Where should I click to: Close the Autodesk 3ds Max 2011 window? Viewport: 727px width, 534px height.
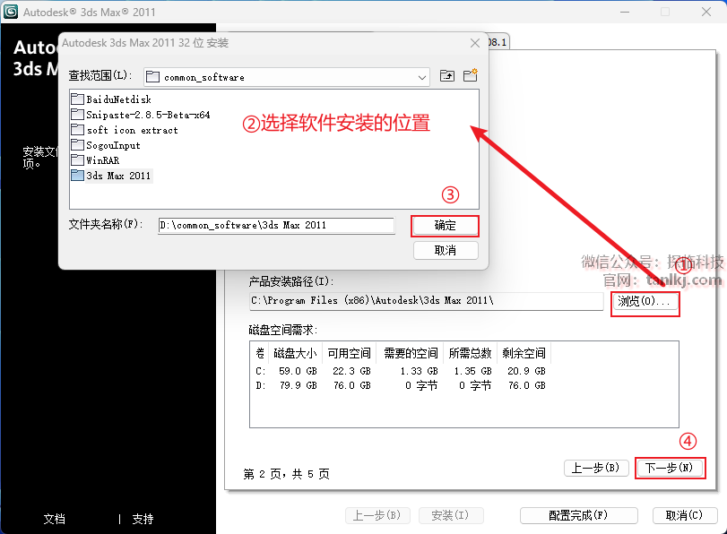coord(706,12)
